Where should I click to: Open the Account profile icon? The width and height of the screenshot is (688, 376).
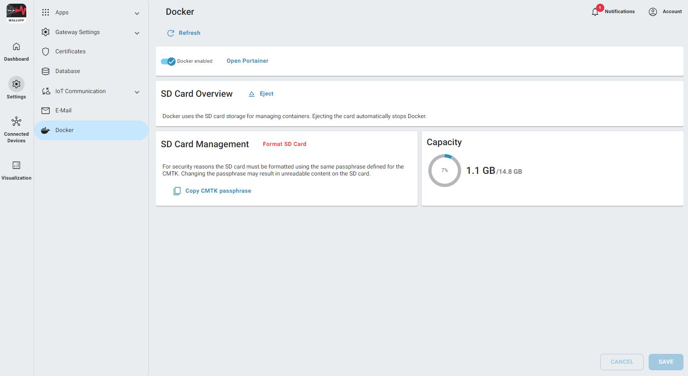(x=653, y=12)
